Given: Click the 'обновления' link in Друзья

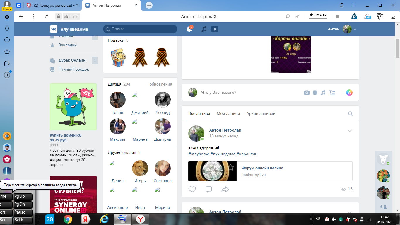Looking at the screenshot, I should point(161,84).
